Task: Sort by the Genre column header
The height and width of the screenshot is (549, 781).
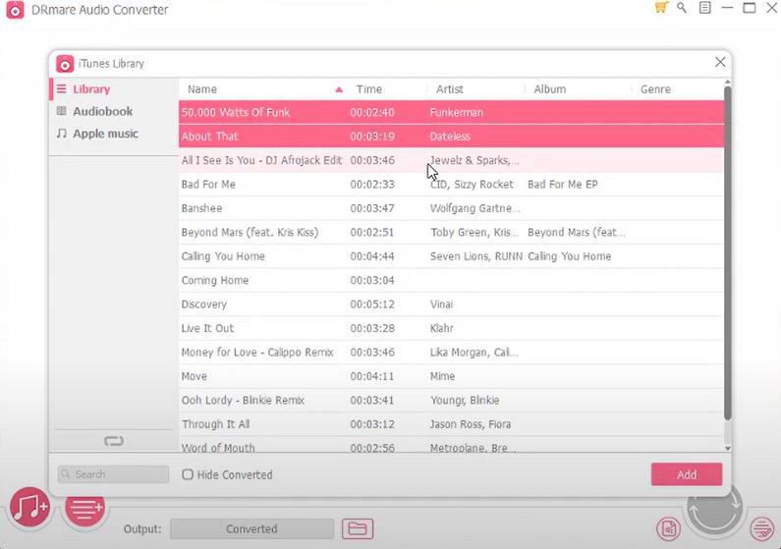Action: [655, 89]
